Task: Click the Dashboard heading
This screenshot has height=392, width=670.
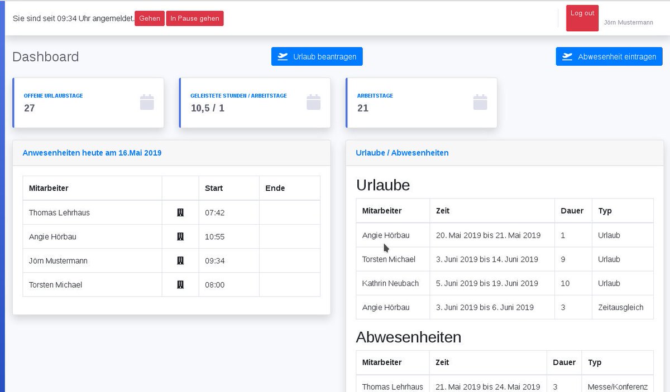Action: (46, 57)
